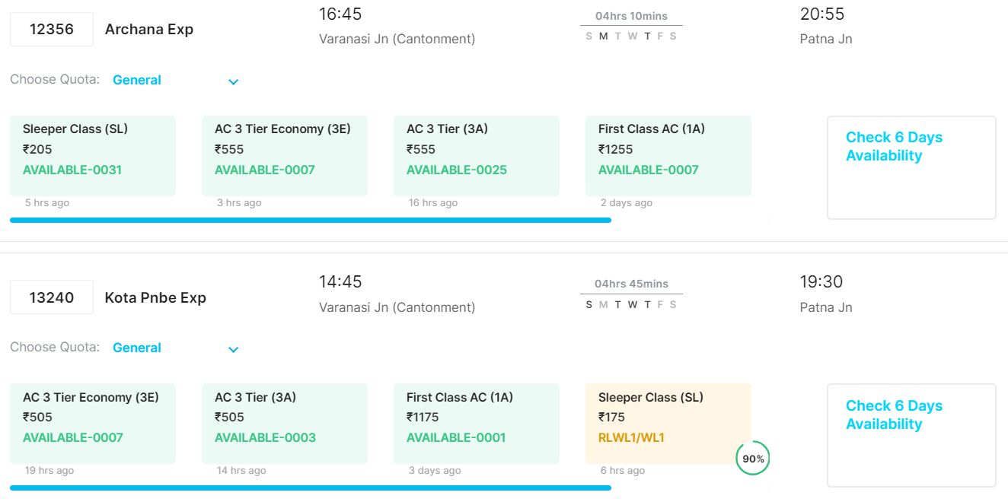
Task: Choose AC 3 Tier Economy ₹555 card
Action: tap(285, 155)
